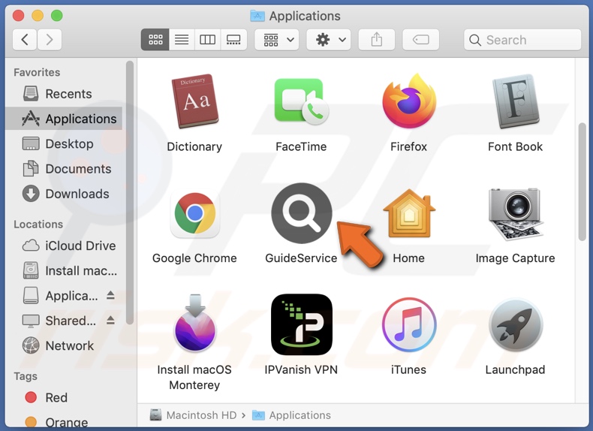This screenshot has width=593, height=431.
Task: Click the sidebar scrollbar
Action: point(130,192)
